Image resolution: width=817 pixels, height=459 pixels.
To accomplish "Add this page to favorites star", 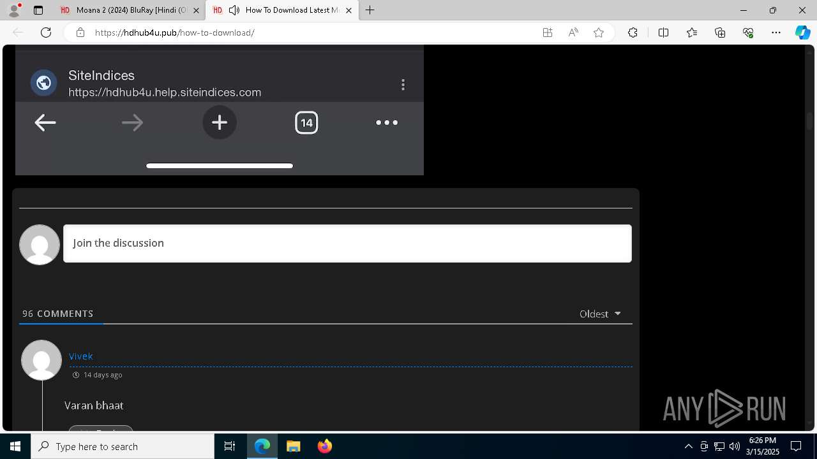I will pyautogui.click(x=599, y=33).
